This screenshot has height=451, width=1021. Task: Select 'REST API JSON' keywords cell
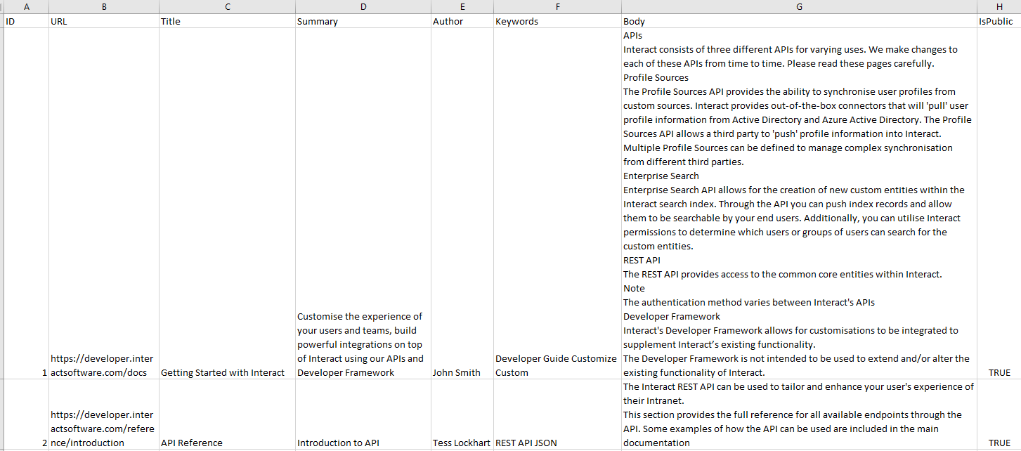(x=557, y=414)
